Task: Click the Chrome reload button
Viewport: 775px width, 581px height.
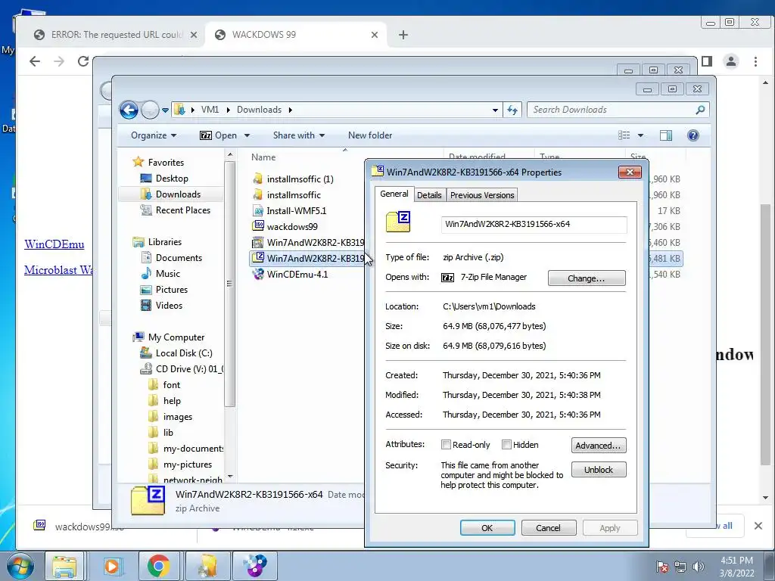Action: coord(83,61)
